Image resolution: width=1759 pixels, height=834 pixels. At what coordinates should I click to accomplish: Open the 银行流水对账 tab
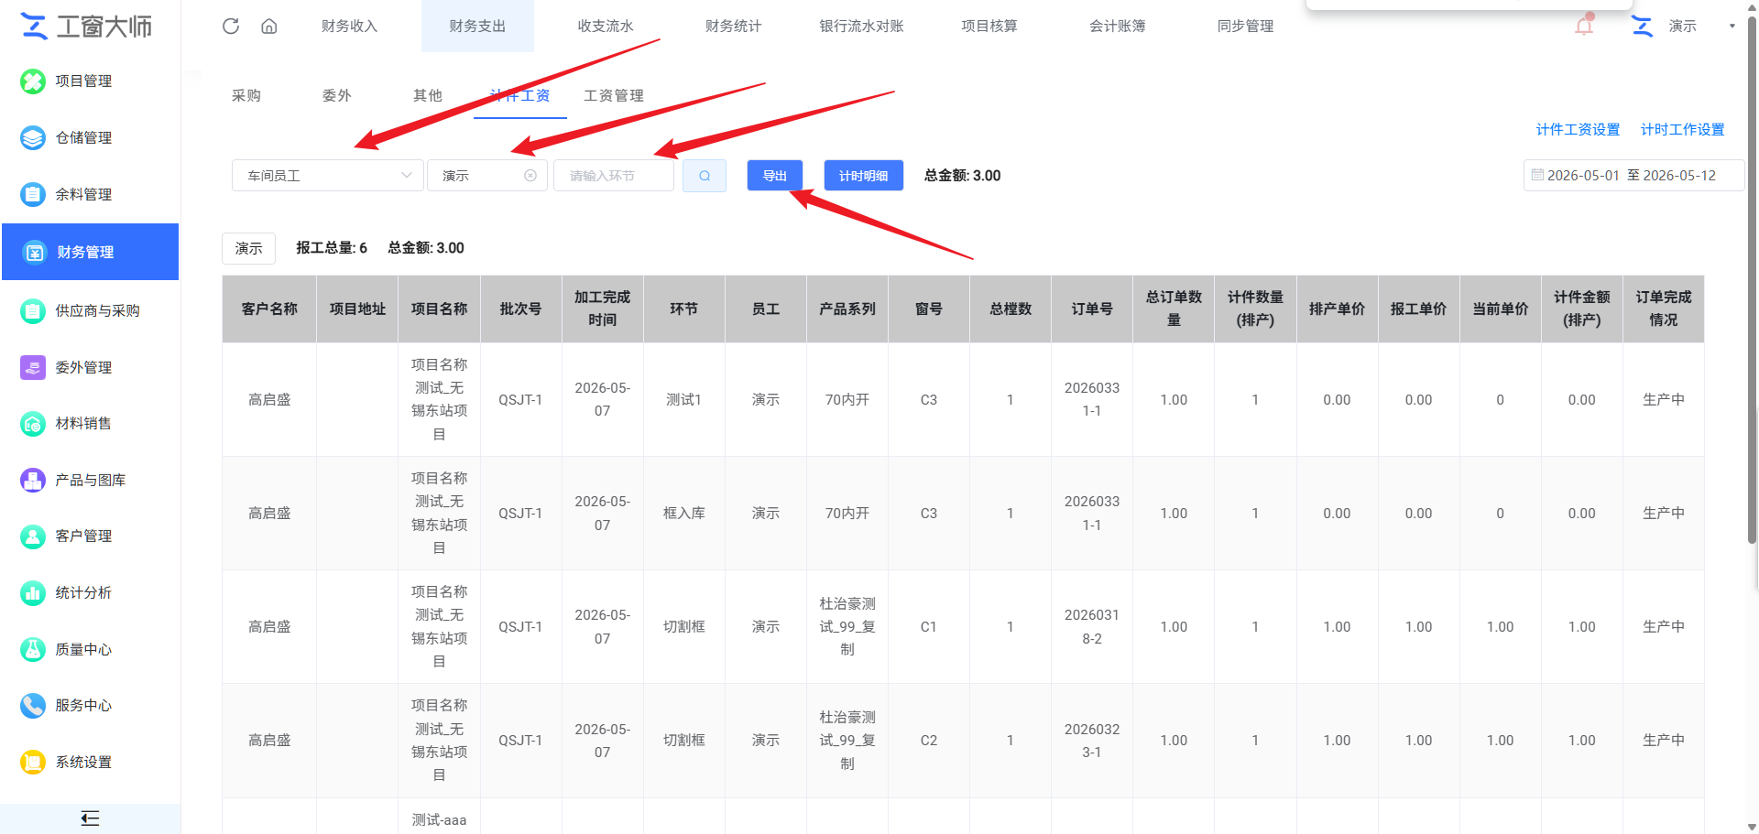point(861,26)
